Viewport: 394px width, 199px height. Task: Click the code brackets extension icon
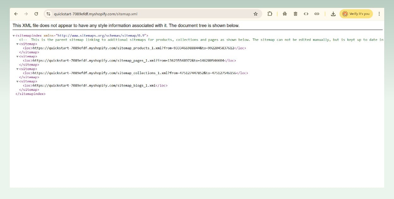tap(306, 14)
